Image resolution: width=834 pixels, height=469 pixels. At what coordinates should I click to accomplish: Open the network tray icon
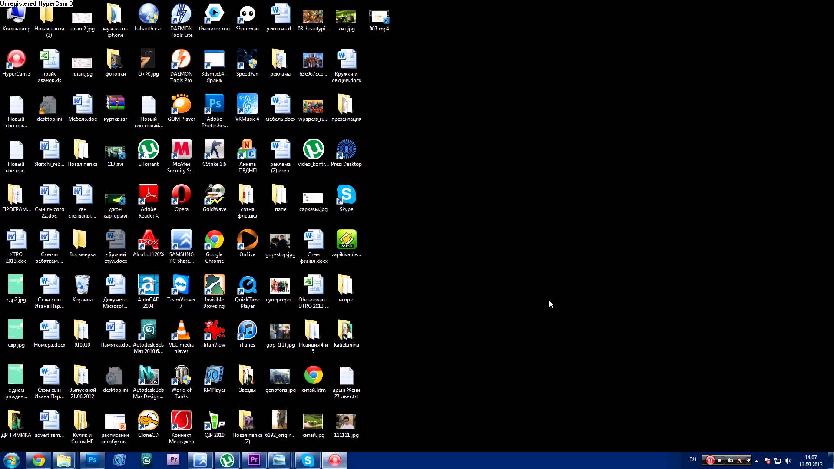point(778,461)
